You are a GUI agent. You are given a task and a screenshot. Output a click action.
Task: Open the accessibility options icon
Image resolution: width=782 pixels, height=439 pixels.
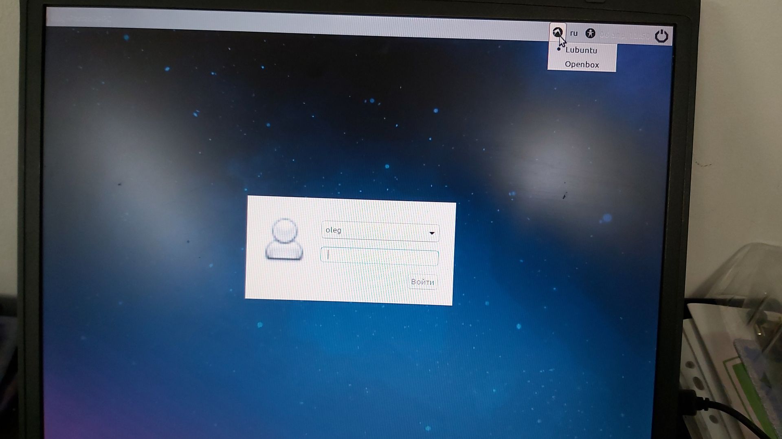(590, 34)
